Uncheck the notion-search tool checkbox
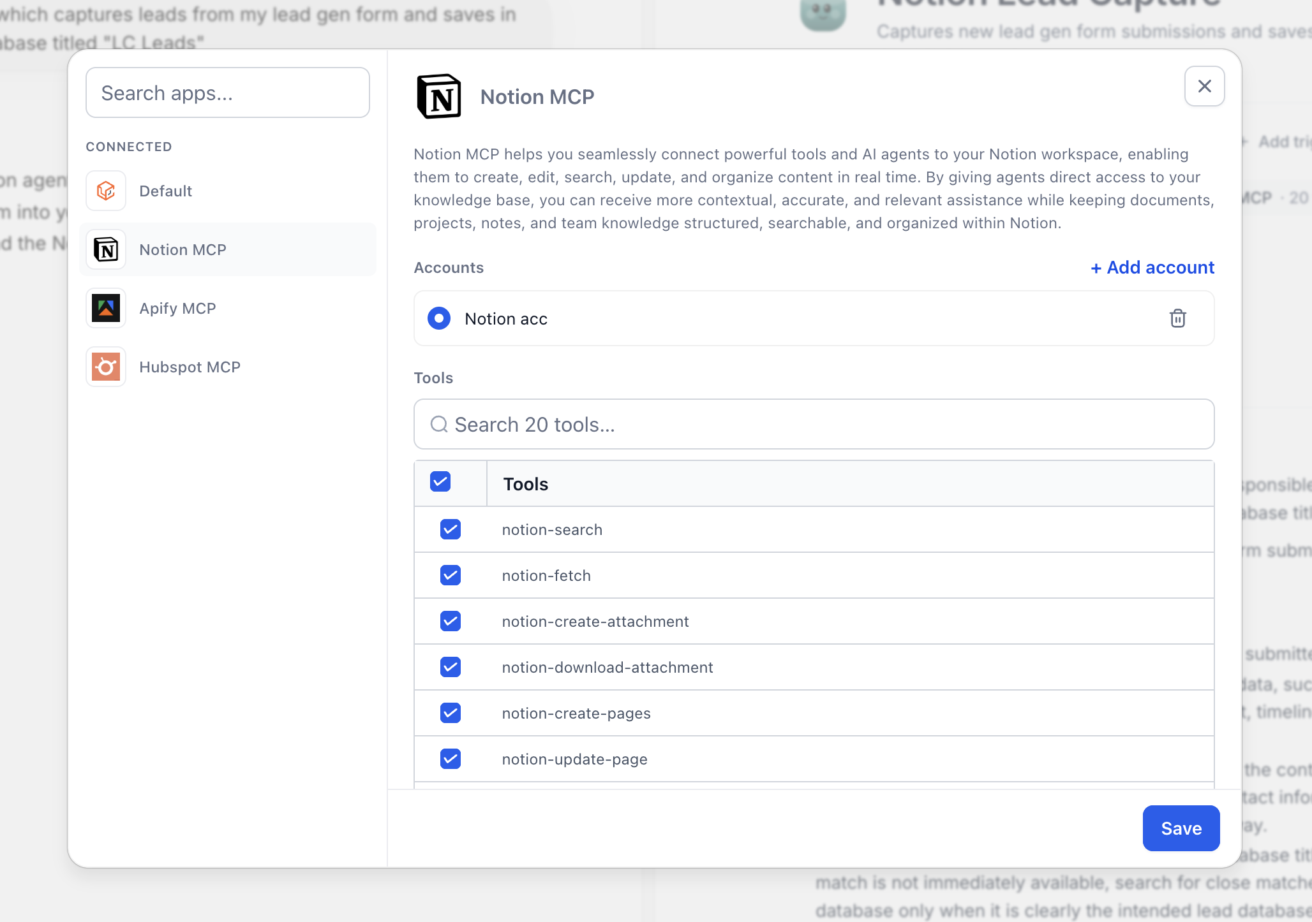The width and height of the screenshot is (1312, 922). pyautogui.click(x=451, y=529)
